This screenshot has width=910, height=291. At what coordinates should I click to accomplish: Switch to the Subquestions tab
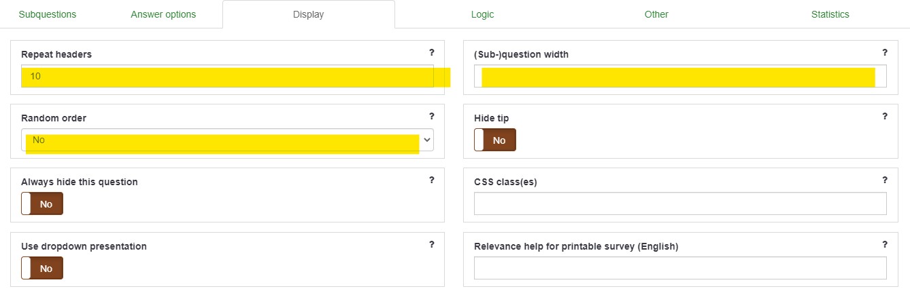[48, 14]
